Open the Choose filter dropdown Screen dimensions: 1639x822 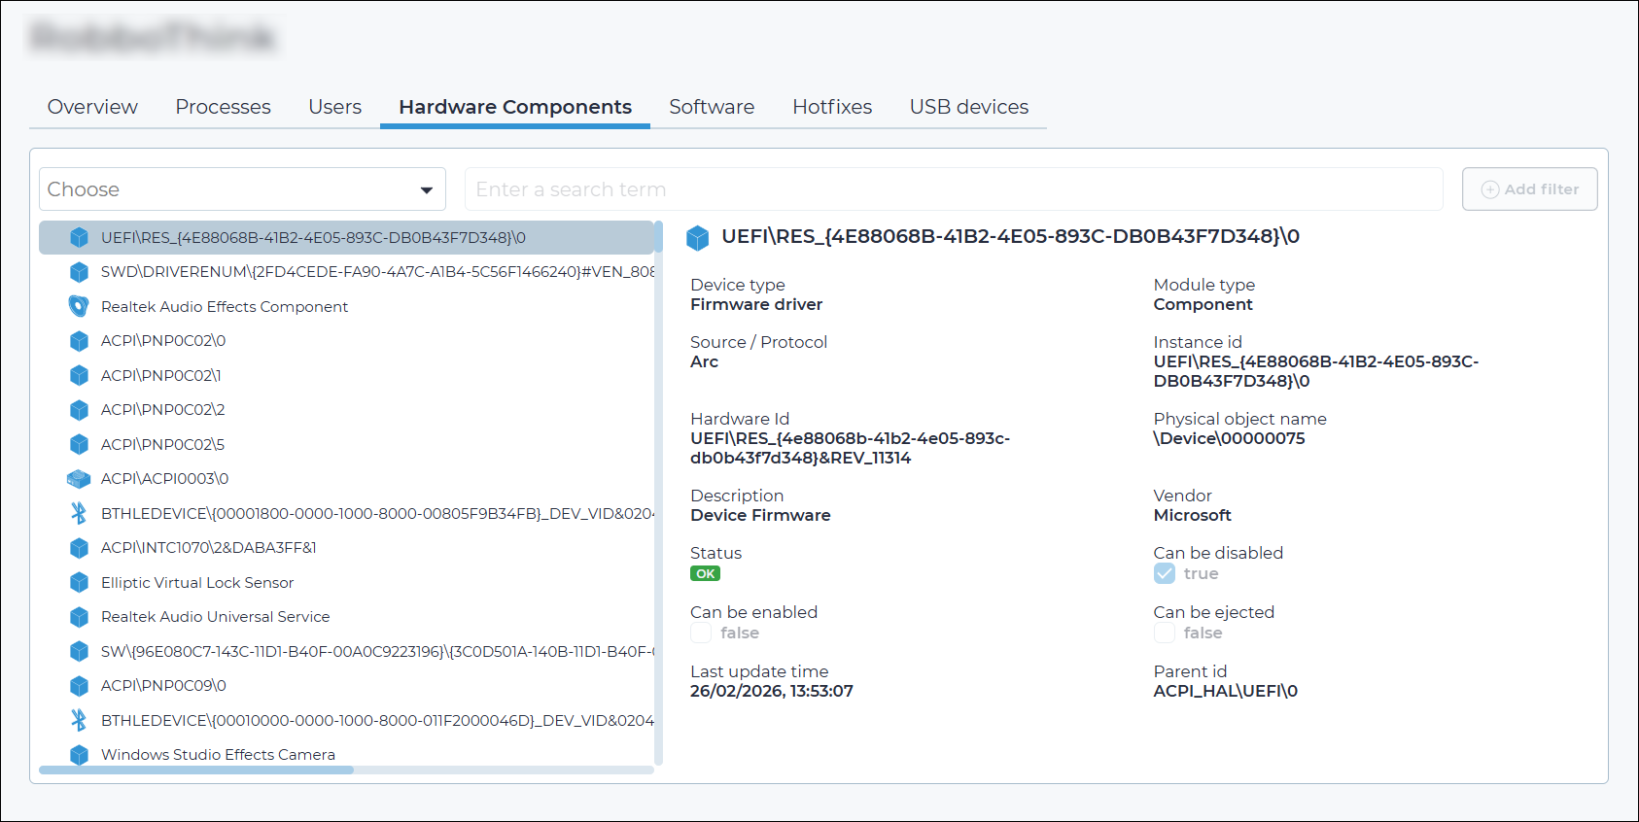pos(242,189)
